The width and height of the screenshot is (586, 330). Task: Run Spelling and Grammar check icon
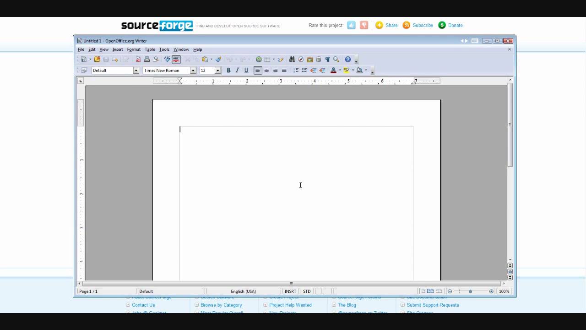(x=167, y=59)
